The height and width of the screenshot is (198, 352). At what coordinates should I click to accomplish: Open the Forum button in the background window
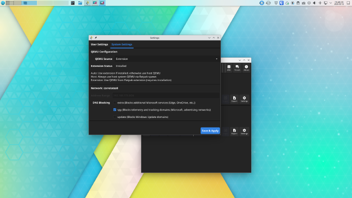tap(237, 68)
